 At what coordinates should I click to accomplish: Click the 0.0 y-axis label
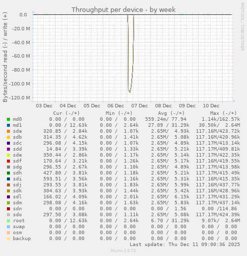[x=23, y=15]
